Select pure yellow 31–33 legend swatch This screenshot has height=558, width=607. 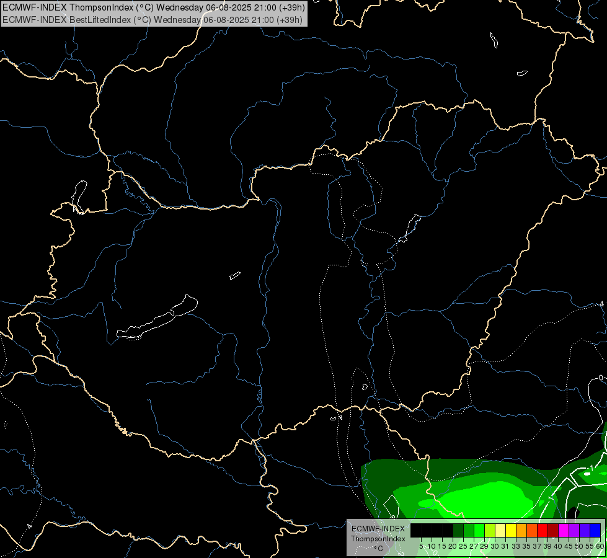point(511,530)
